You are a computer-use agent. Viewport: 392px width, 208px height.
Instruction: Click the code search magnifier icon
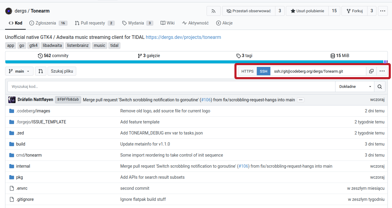(379, 87)
